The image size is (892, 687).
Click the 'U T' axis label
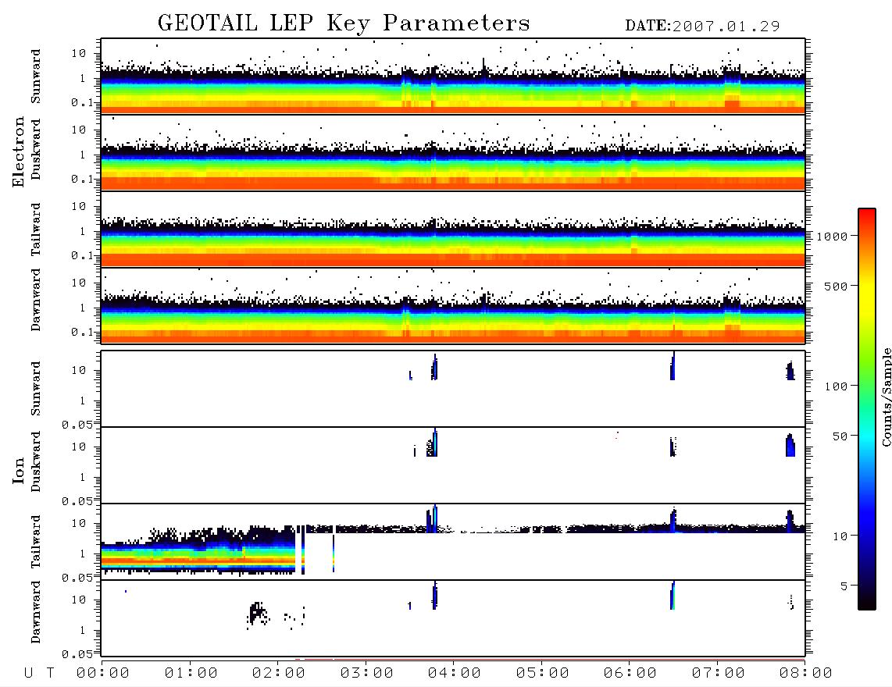coord(39,673)
